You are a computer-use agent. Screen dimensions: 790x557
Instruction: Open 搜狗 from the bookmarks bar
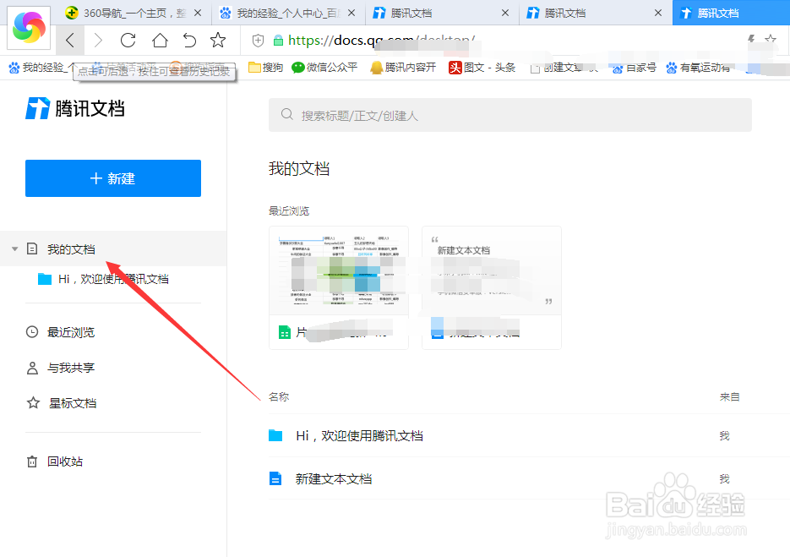(264, 67)
